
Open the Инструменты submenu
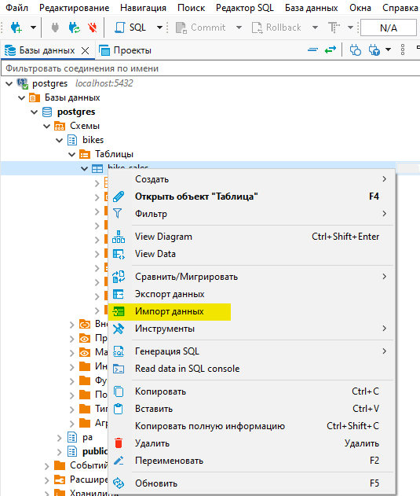251,329
